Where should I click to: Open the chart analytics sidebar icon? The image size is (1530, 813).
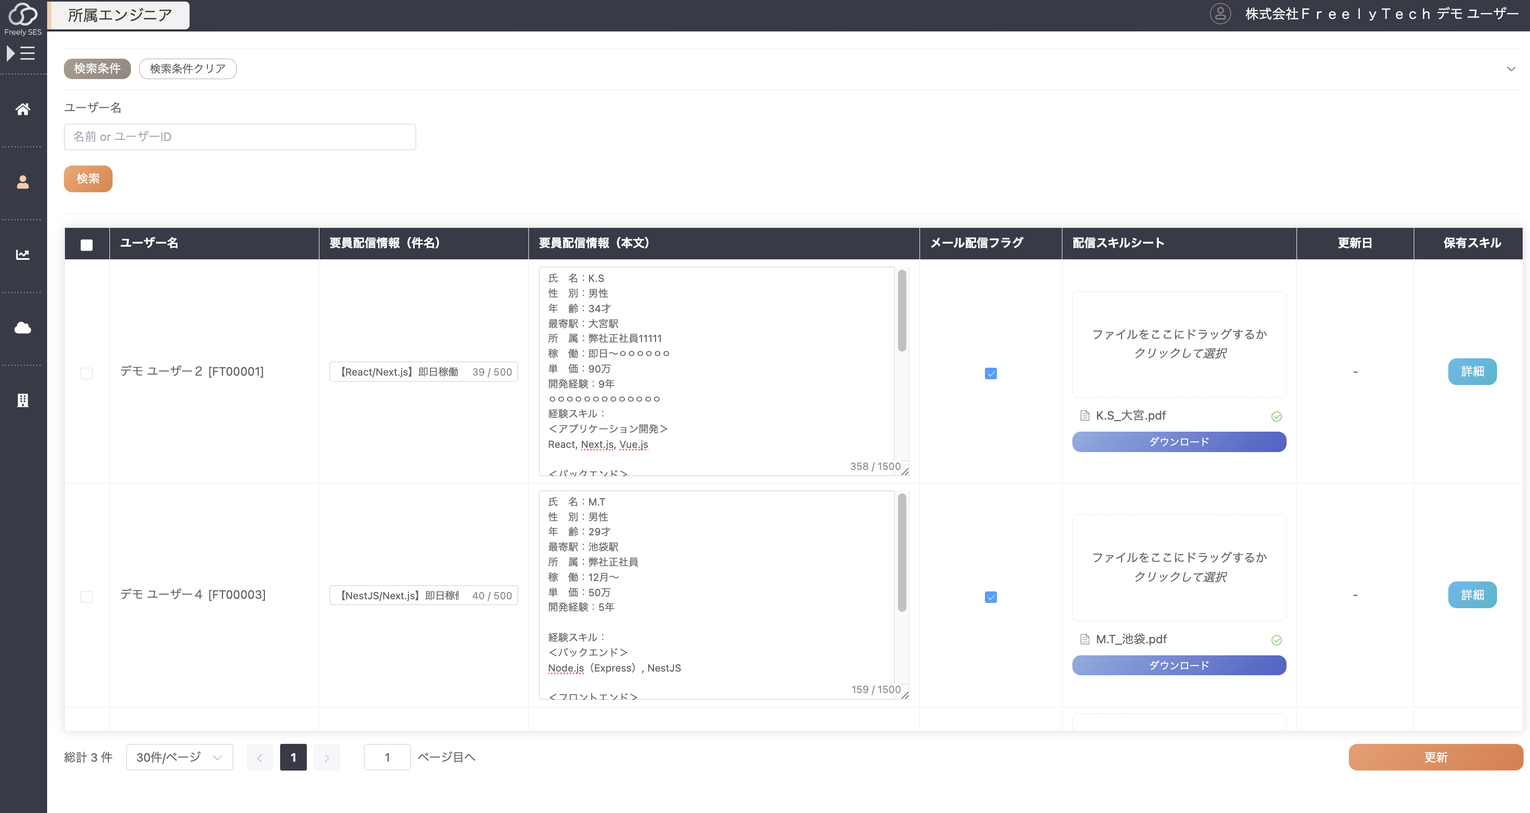pos(23,255)
